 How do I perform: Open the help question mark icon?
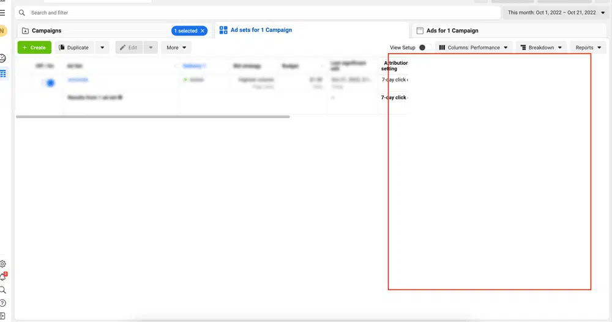[x=2, y=303]
